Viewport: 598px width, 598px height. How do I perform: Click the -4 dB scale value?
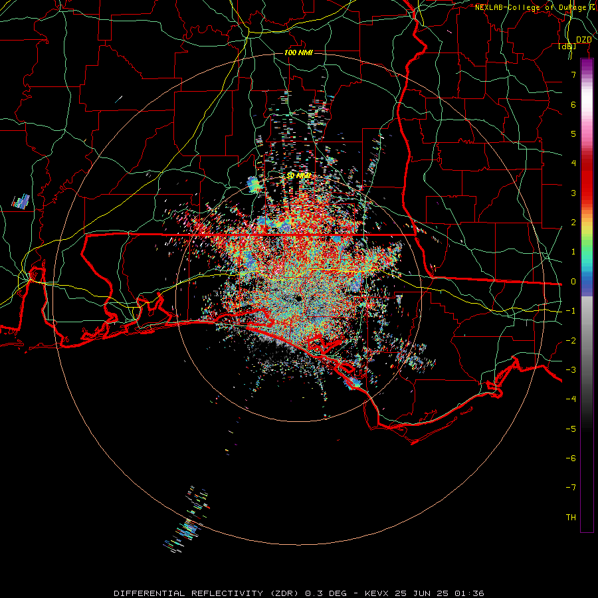pos(571,399)
